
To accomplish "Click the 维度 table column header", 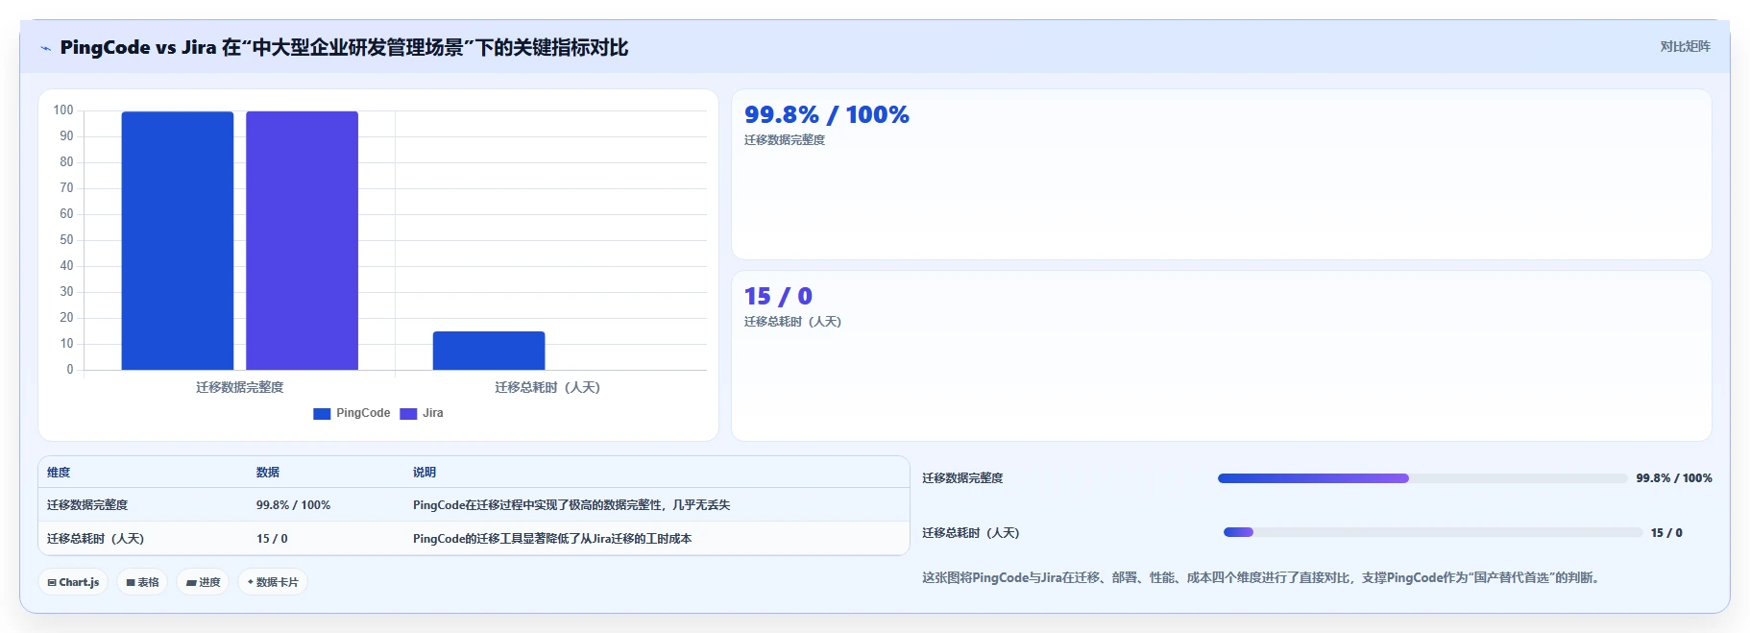I will coord(59,473).
